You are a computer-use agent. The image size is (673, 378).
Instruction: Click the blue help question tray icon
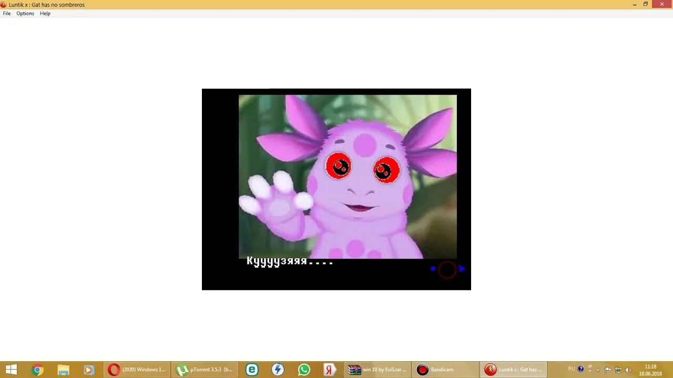tap(581, 369)
